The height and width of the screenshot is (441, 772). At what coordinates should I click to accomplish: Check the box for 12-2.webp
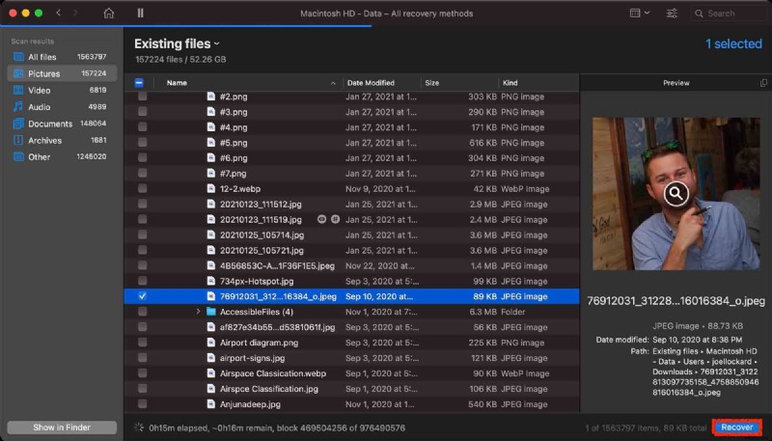[143, 189]
